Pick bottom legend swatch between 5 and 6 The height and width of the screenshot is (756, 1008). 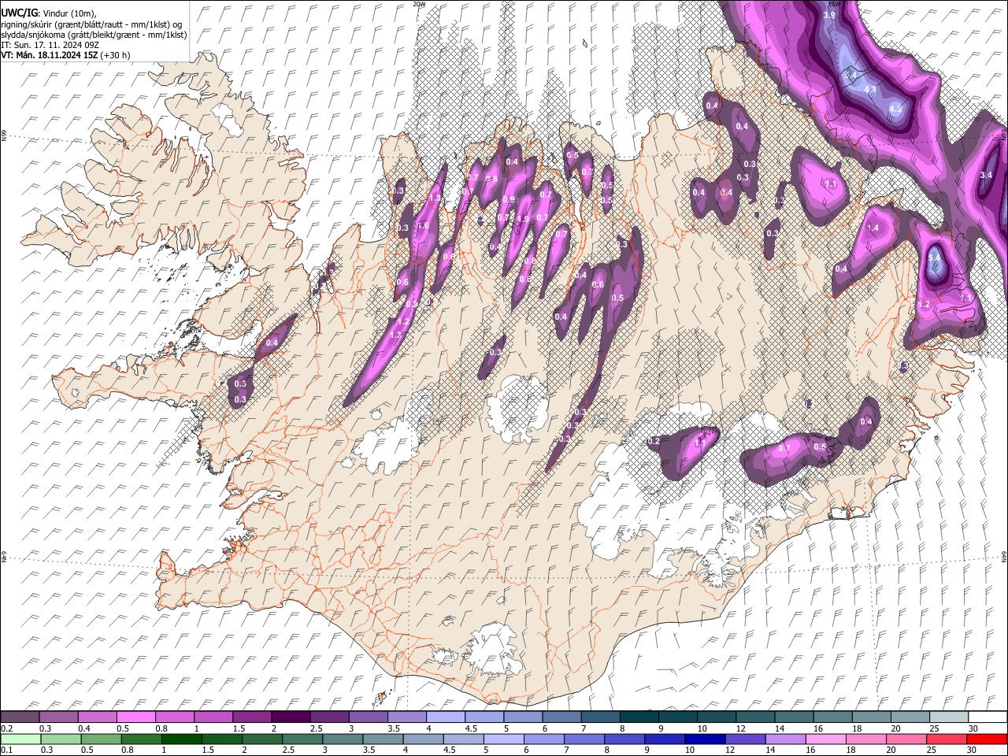click(504, 739)
